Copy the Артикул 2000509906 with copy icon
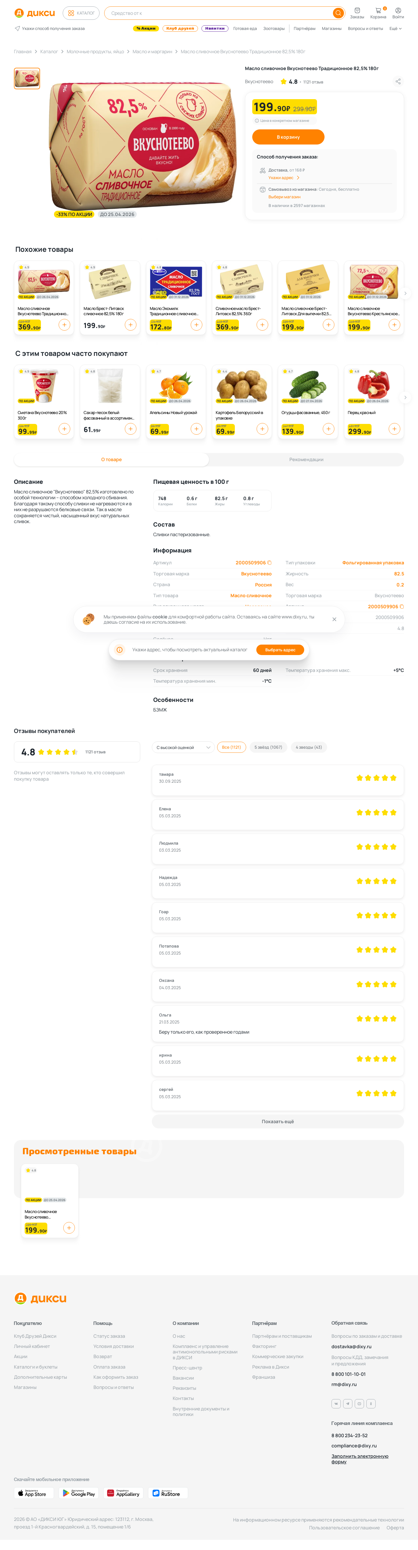 [x=269, y=563]
